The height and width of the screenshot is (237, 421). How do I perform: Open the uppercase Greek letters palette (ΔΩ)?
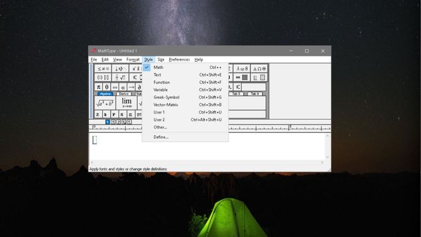[259, 69]
